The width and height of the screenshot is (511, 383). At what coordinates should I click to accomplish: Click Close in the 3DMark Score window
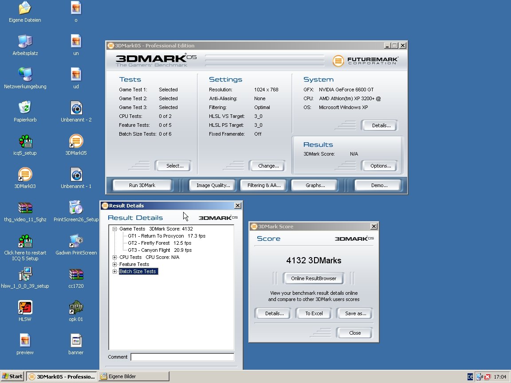[354, 333]
